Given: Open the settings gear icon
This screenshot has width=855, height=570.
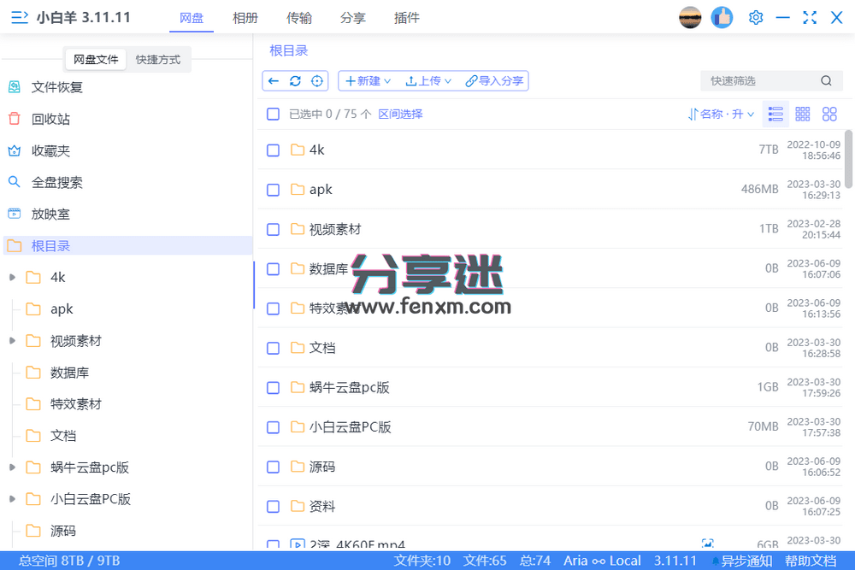Looking at the screenshot, I should pos(755,17).
